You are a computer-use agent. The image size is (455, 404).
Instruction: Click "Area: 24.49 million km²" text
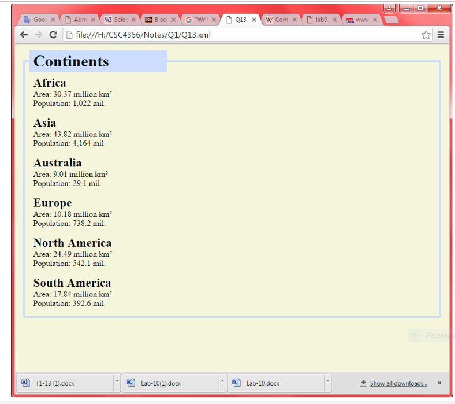tap(73, 254)
